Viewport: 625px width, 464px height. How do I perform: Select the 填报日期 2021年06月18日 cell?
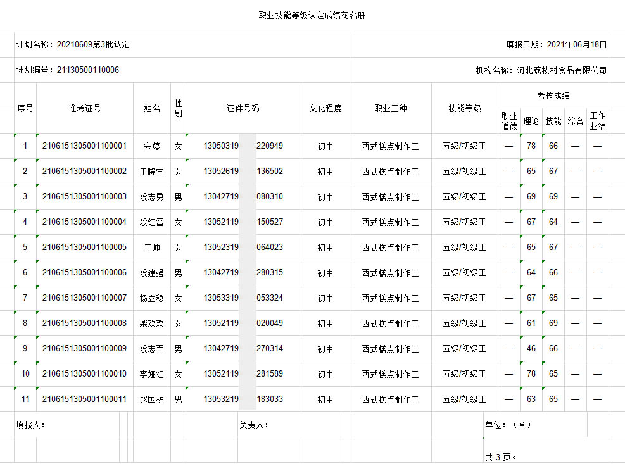point(556,45)
